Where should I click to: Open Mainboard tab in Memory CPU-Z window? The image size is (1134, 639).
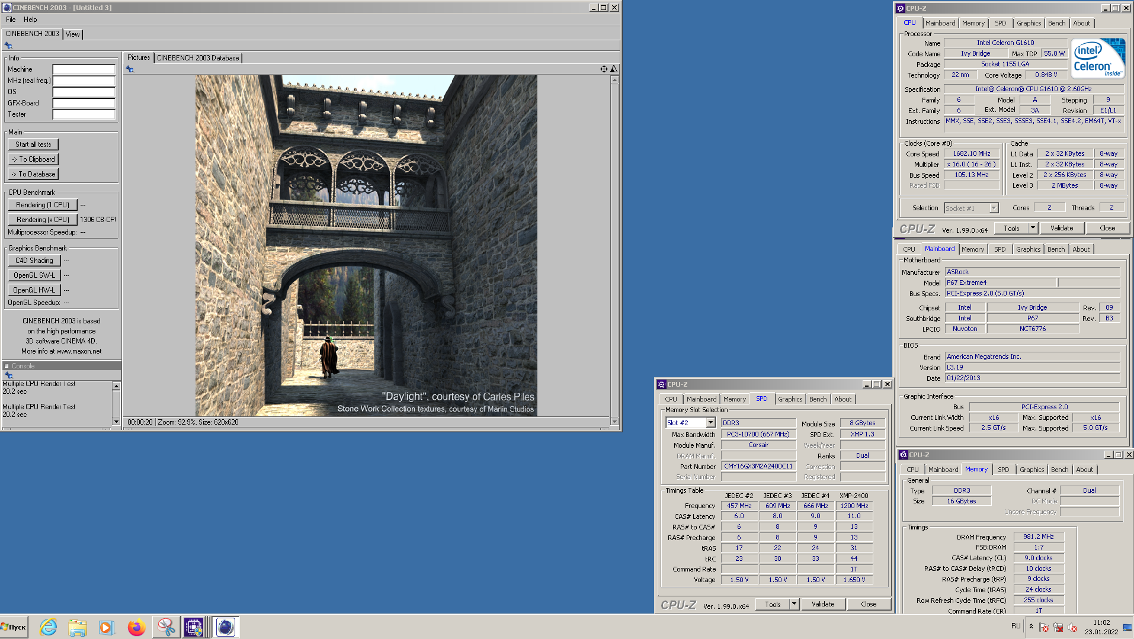943,470
